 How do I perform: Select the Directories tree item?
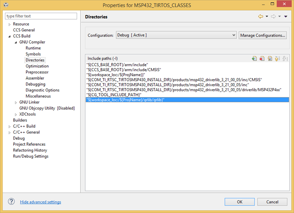click(35, 60)
